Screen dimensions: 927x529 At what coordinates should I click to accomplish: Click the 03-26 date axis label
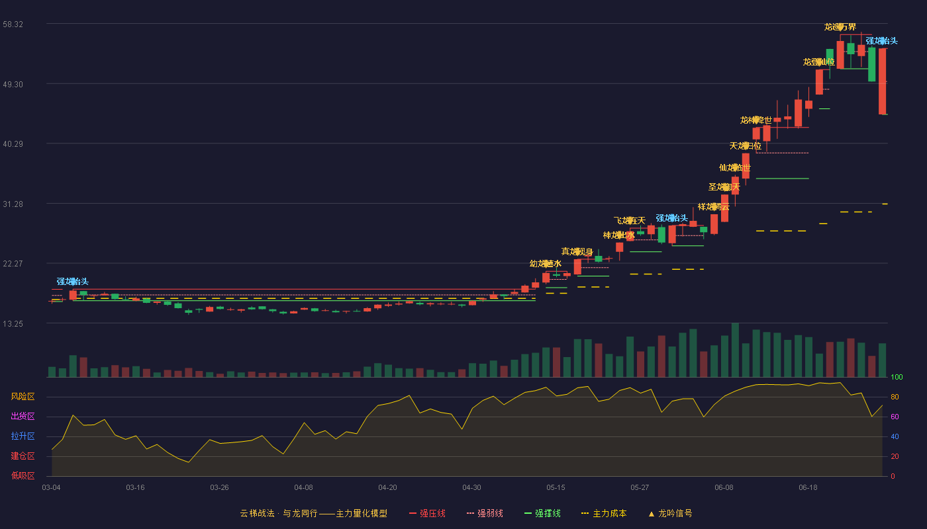[220, 487]
